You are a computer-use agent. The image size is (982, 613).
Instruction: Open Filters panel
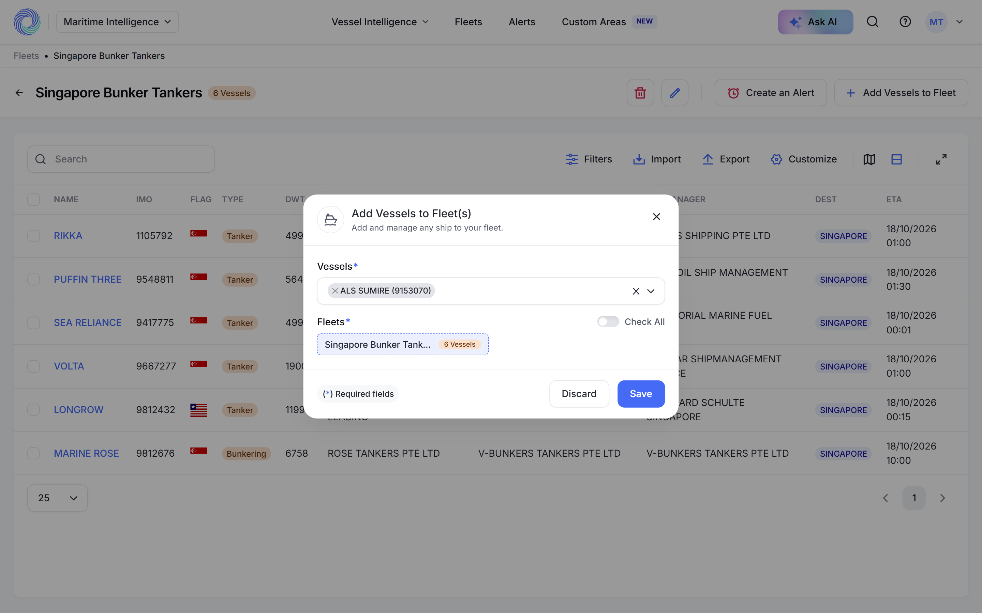click(x=589, y=159)
